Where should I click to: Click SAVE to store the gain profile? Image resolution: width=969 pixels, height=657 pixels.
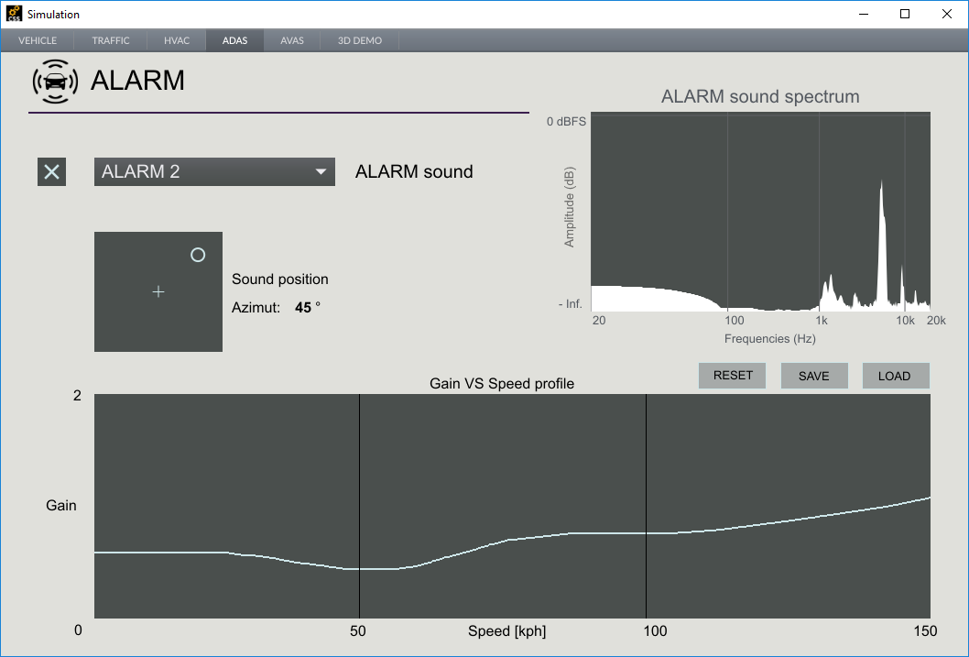(813, 375)
